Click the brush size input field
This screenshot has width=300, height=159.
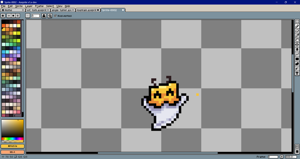(36, 16)
